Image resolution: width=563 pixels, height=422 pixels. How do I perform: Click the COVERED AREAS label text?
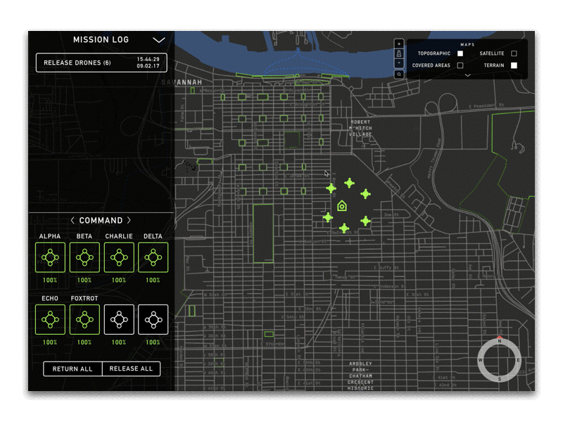click(x=431, y=65)
